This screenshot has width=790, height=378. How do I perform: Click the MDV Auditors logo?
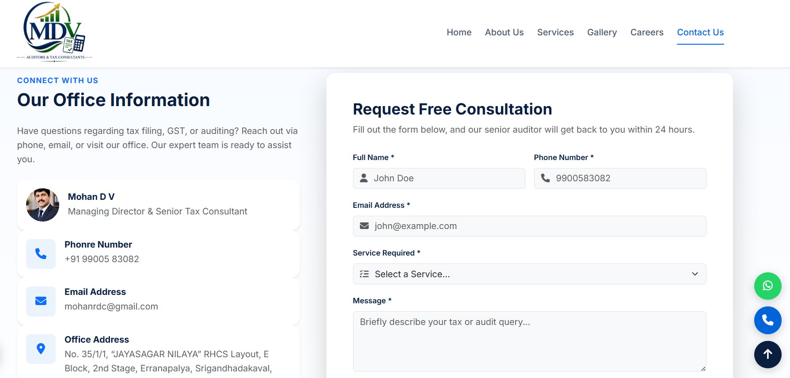[54, 32]
